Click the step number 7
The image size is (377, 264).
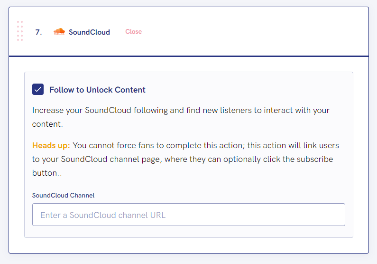pyautogui.click(x=39, y=32)
